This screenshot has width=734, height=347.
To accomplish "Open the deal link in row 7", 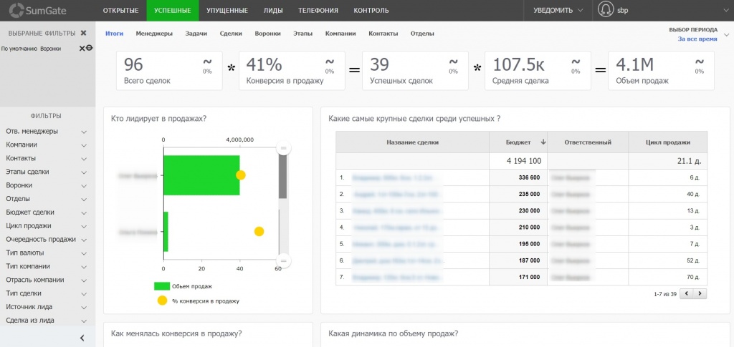I will click(397, 277).
